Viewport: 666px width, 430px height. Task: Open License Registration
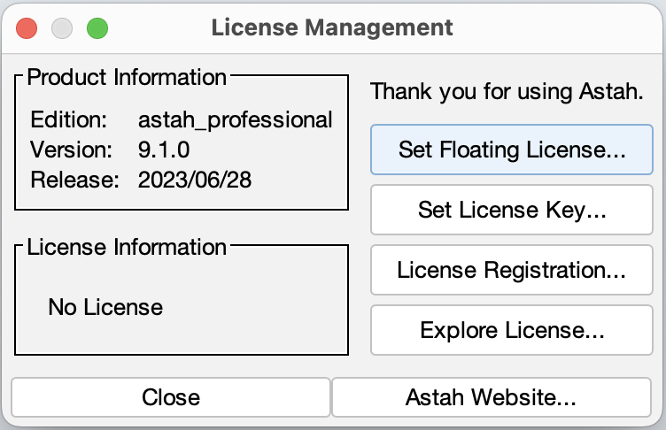[x=511, y=270]
